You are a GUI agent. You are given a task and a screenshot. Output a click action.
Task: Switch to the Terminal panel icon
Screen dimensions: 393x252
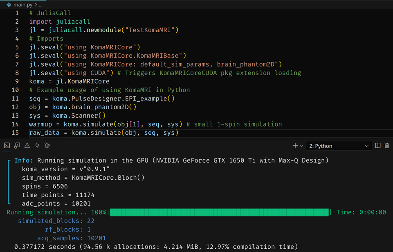tap(7, 146)
